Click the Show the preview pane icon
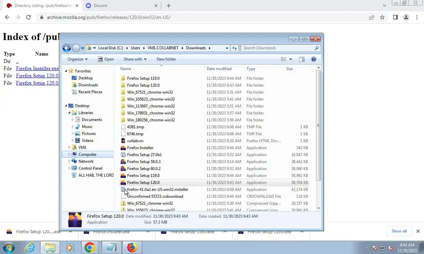 [x=302, y=59]
